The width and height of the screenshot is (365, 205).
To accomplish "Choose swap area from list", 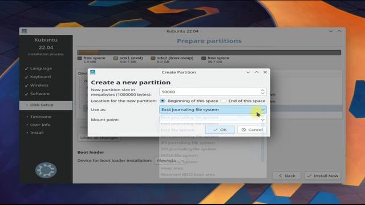I will tap(172, 168).
